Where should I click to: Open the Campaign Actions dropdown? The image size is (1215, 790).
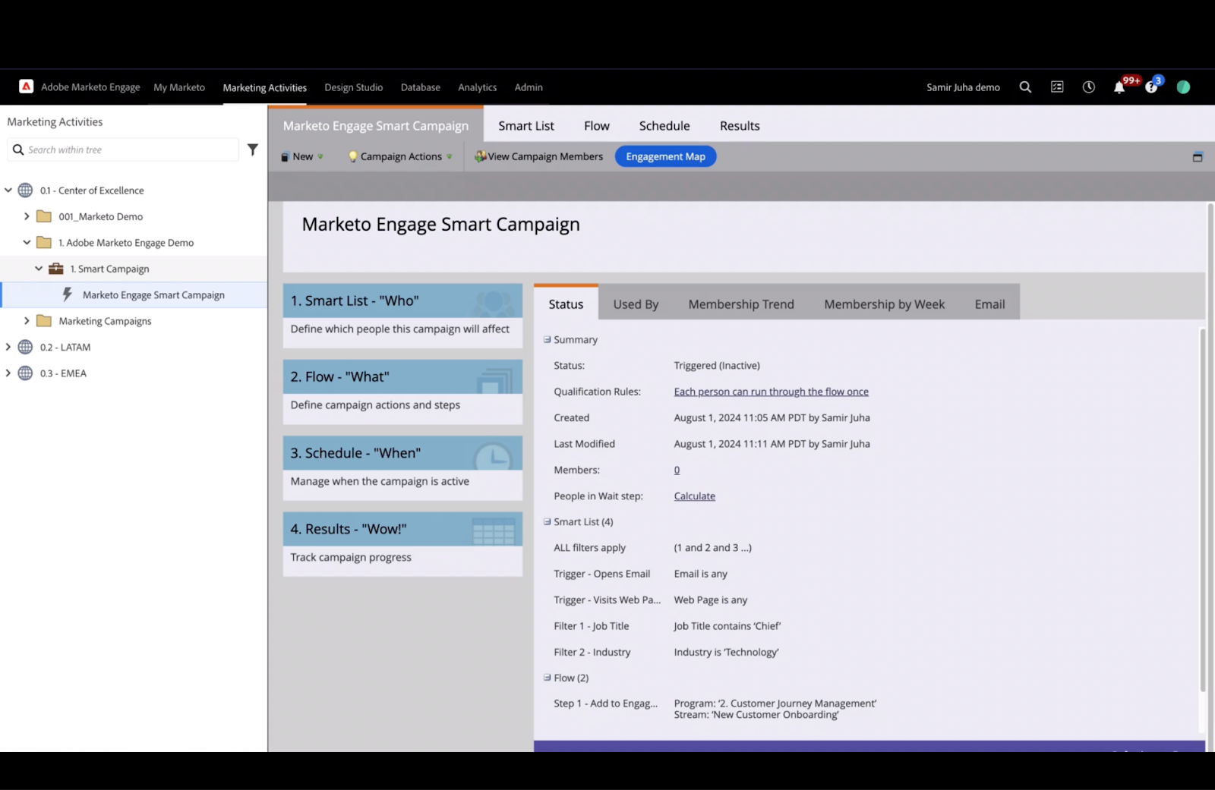click(400, 156)
